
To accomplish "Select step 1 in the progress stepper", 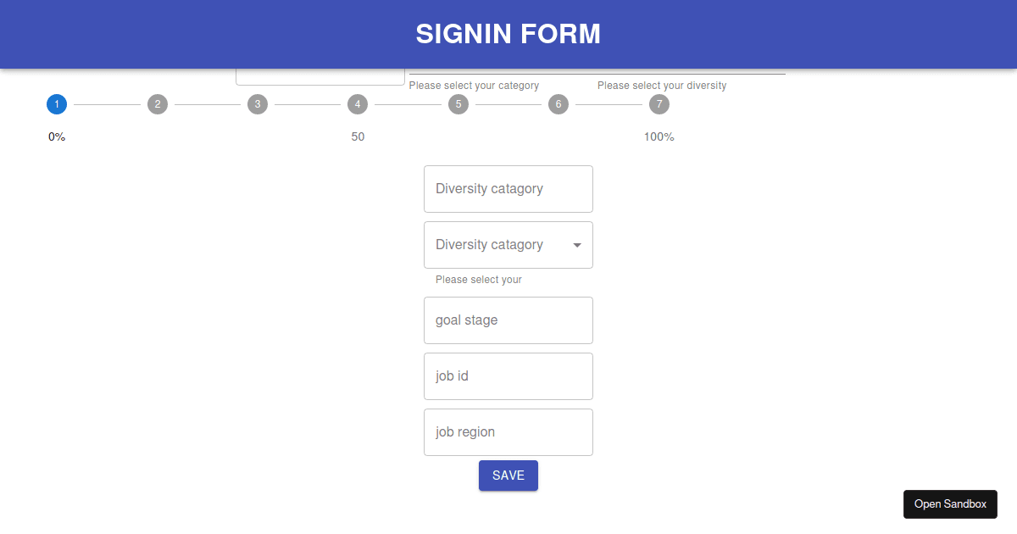I will coord(56,104).
